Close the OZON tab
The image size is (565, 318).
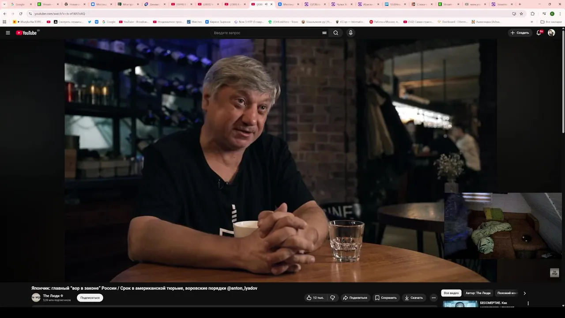325,4
